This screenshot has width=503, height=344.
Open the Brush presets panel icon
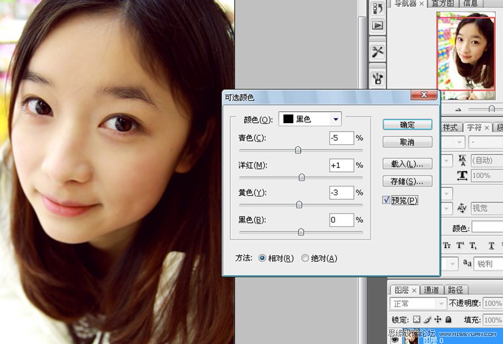pyautogui.click(x=377, y=77)
